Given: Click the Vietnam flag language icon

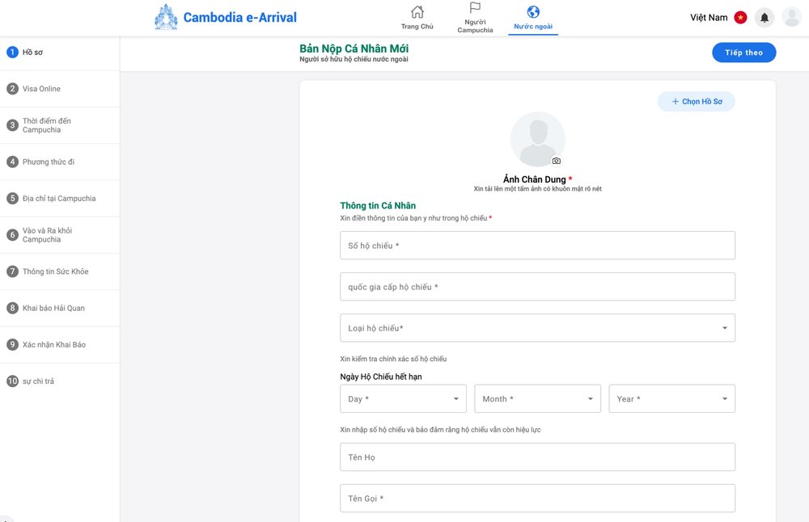Looking at the screenshot, I should coord(740,18).
